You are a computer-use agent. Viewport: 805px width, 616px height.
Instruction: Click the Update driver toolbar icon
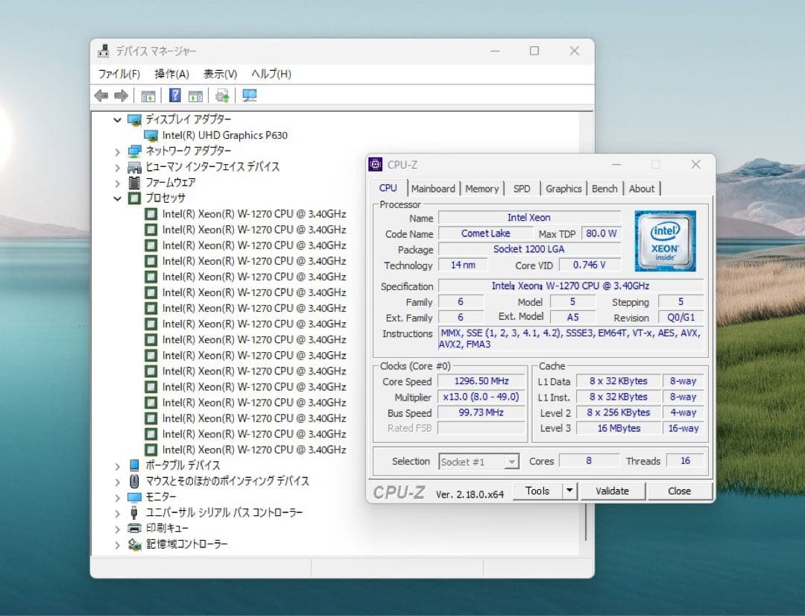point(222,95)
